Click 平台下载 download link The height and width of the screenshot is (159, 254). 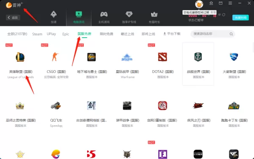click(172, 34)
